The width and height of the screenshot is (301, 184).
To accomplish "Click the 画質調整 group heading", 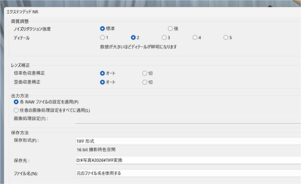I will (20, 21).
